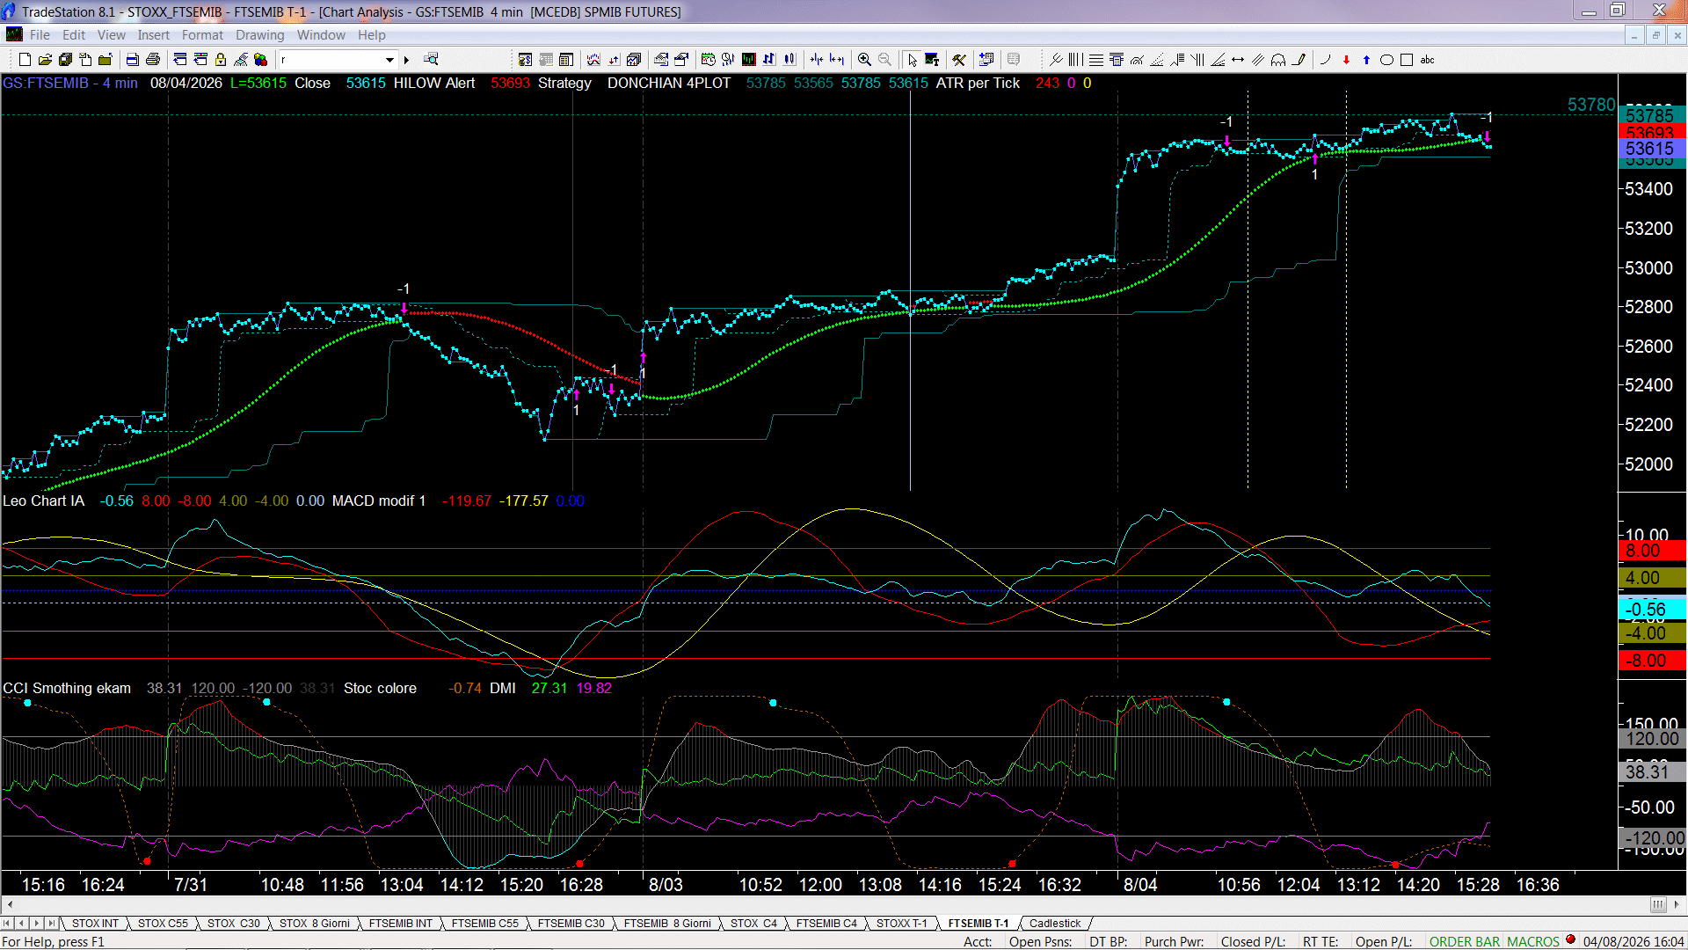Viewport: 1688px width, 950px height.
Task: Click the Zoom In magnifier icon
Action: 865,60
